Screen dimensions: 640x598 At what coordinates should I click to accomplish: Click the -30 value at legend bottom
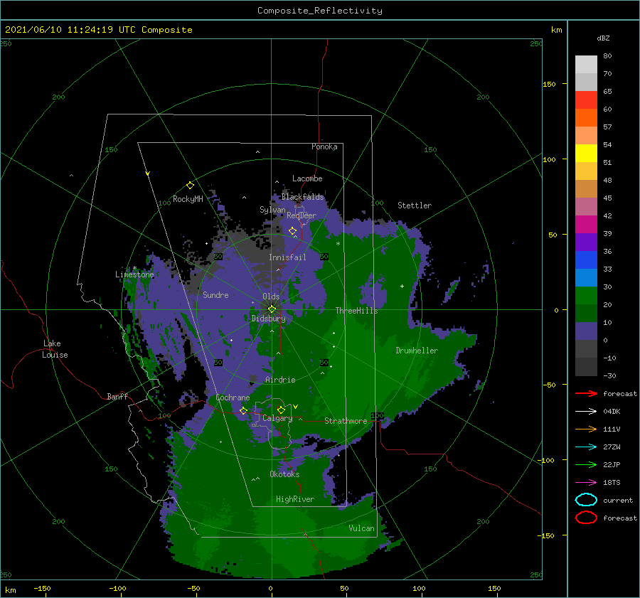point(609,375)
